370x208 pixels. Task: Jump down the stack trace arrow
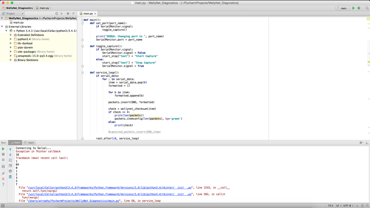coord(10,155)
